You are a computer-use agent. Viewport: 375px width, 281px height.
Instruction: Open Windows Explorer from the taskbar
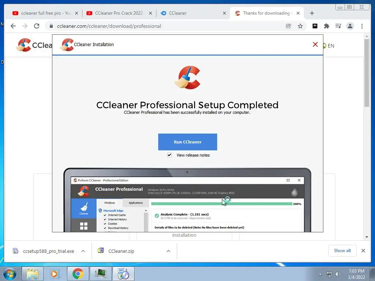33,274
